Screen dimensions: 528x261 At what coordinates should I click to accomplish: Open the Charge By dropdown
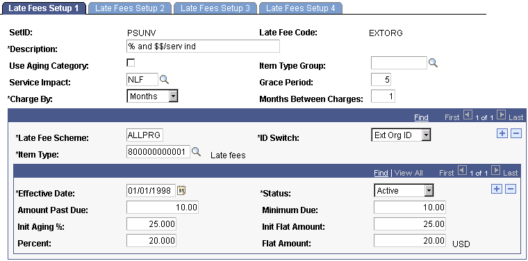coord(152,96)
